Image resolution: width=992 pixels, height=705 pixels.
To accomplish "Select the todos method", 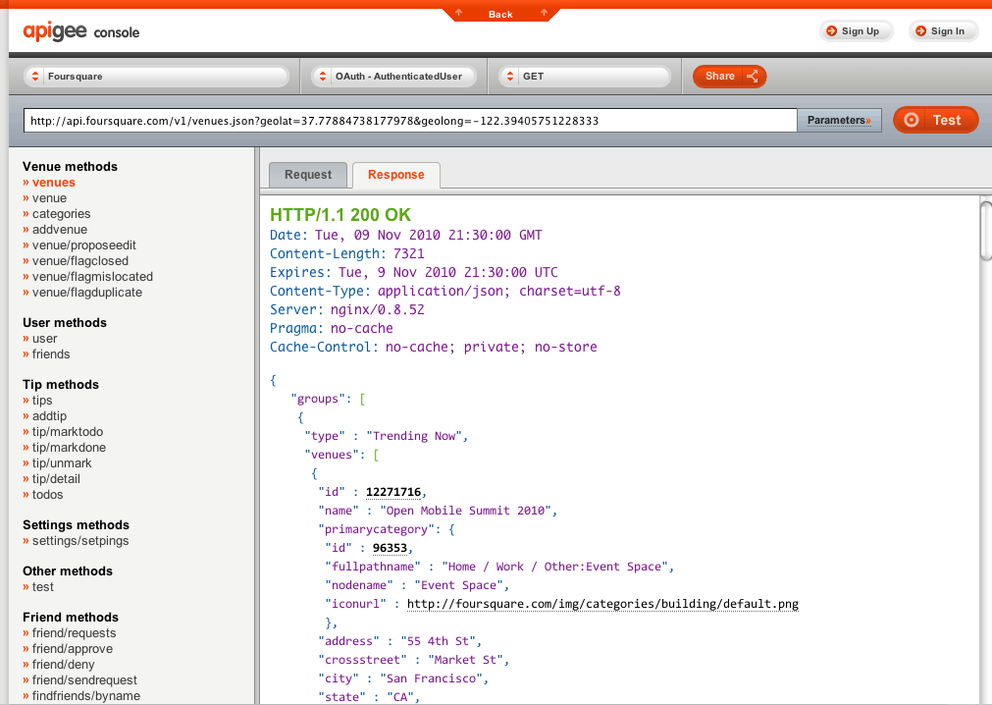I will point(47,495).
